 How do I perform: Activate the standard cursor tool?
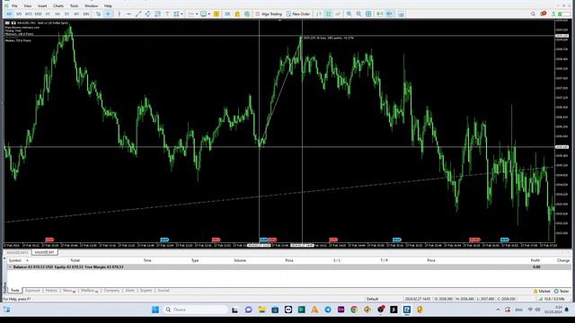coord(98,14)
